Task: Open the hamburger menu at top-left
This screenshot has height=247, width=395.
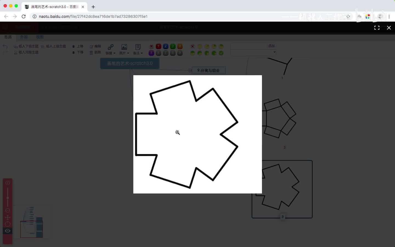Action: [x=5, y=27]
